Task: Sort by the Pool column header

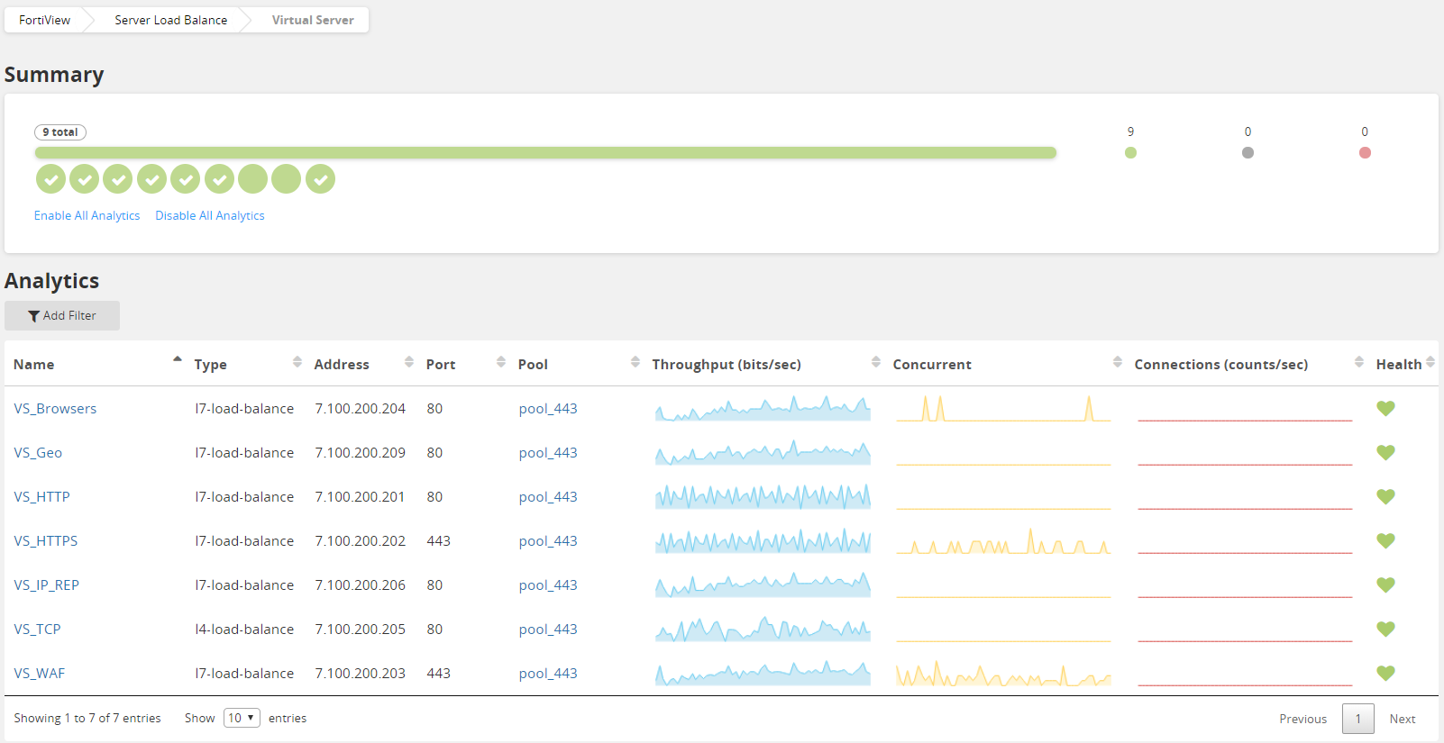Action: coord(533,365)
